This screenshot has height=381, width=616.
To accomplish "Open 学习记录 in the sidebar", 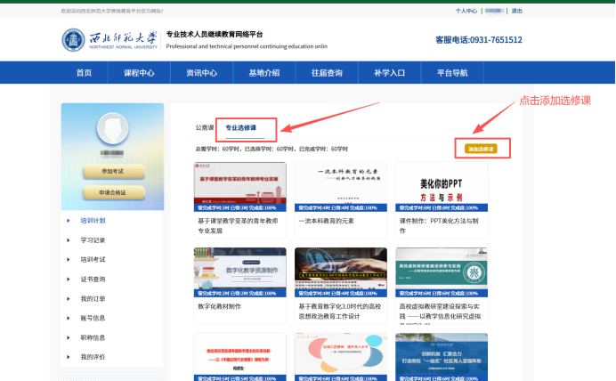I will click(93, 240).
